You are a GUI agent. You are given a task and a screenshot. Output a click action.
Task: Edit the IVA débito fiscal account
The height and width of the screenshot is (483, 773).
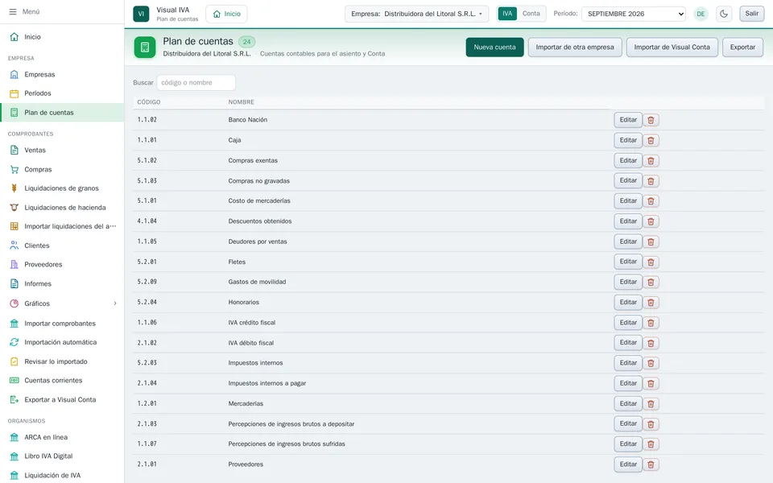628,343
